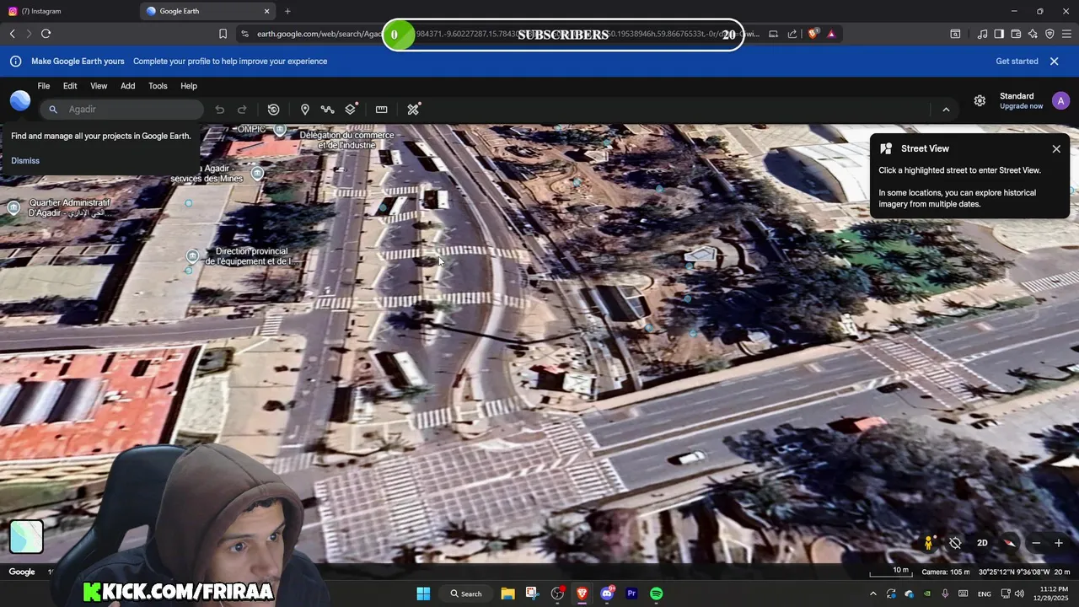Image resolution: width=1079 pixels, height=607 pixels.
Task: Click the search magnifier icon in Earth search
Action: [x=53, y=110]
